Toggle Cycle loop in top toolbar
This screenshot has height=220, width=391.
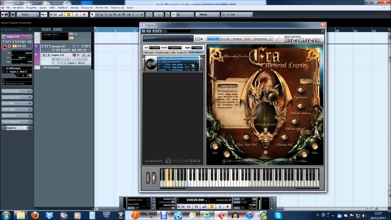(x=61, y=14)
